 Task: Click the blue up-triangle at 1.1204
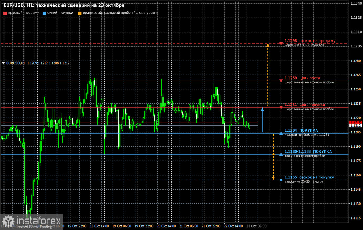281,133
